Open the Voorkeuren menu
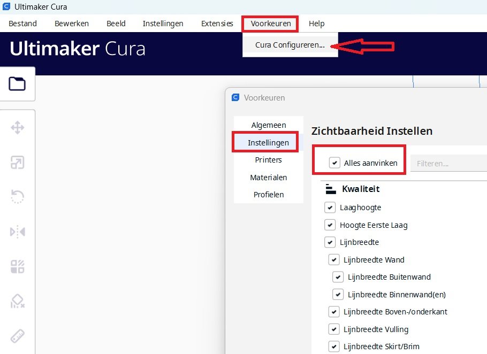 coord(270,24)
